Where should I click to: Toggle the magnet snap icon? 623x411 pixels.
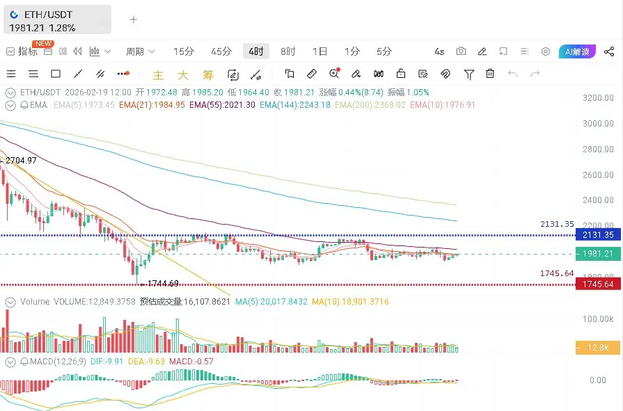click(445, 74)
